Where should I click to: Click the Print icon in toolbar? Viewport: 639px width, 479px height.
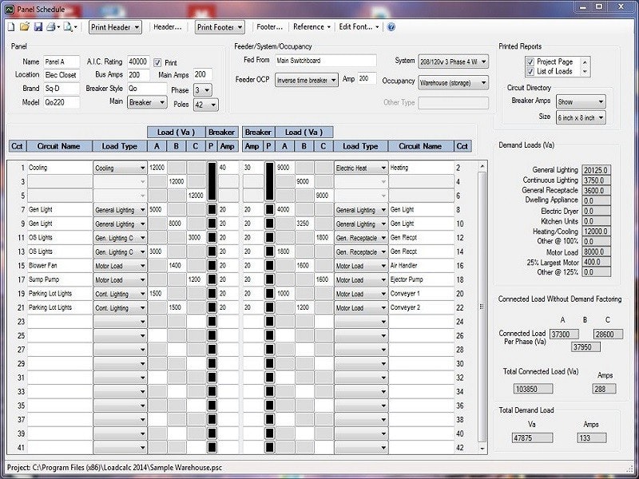click(x=50, y=26)
